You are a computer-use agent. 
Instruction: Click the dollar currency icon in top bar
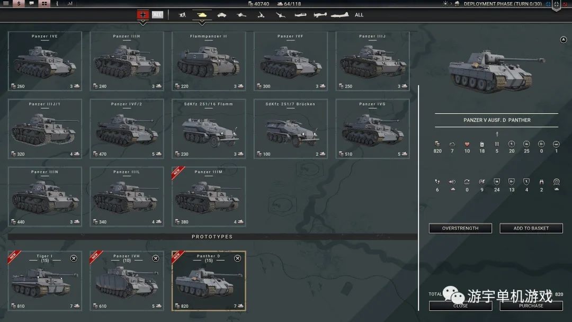[x=19, y=4]
